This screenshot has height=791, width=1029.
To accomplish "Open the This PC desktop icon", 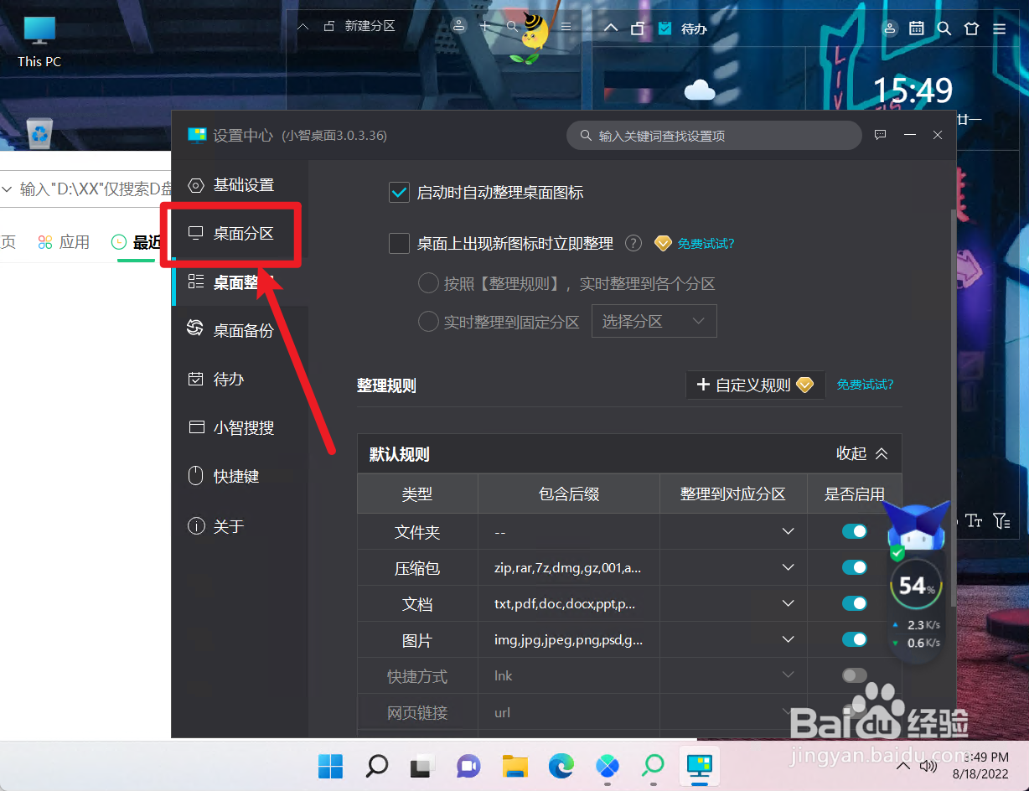I will (x=39, y=42).
